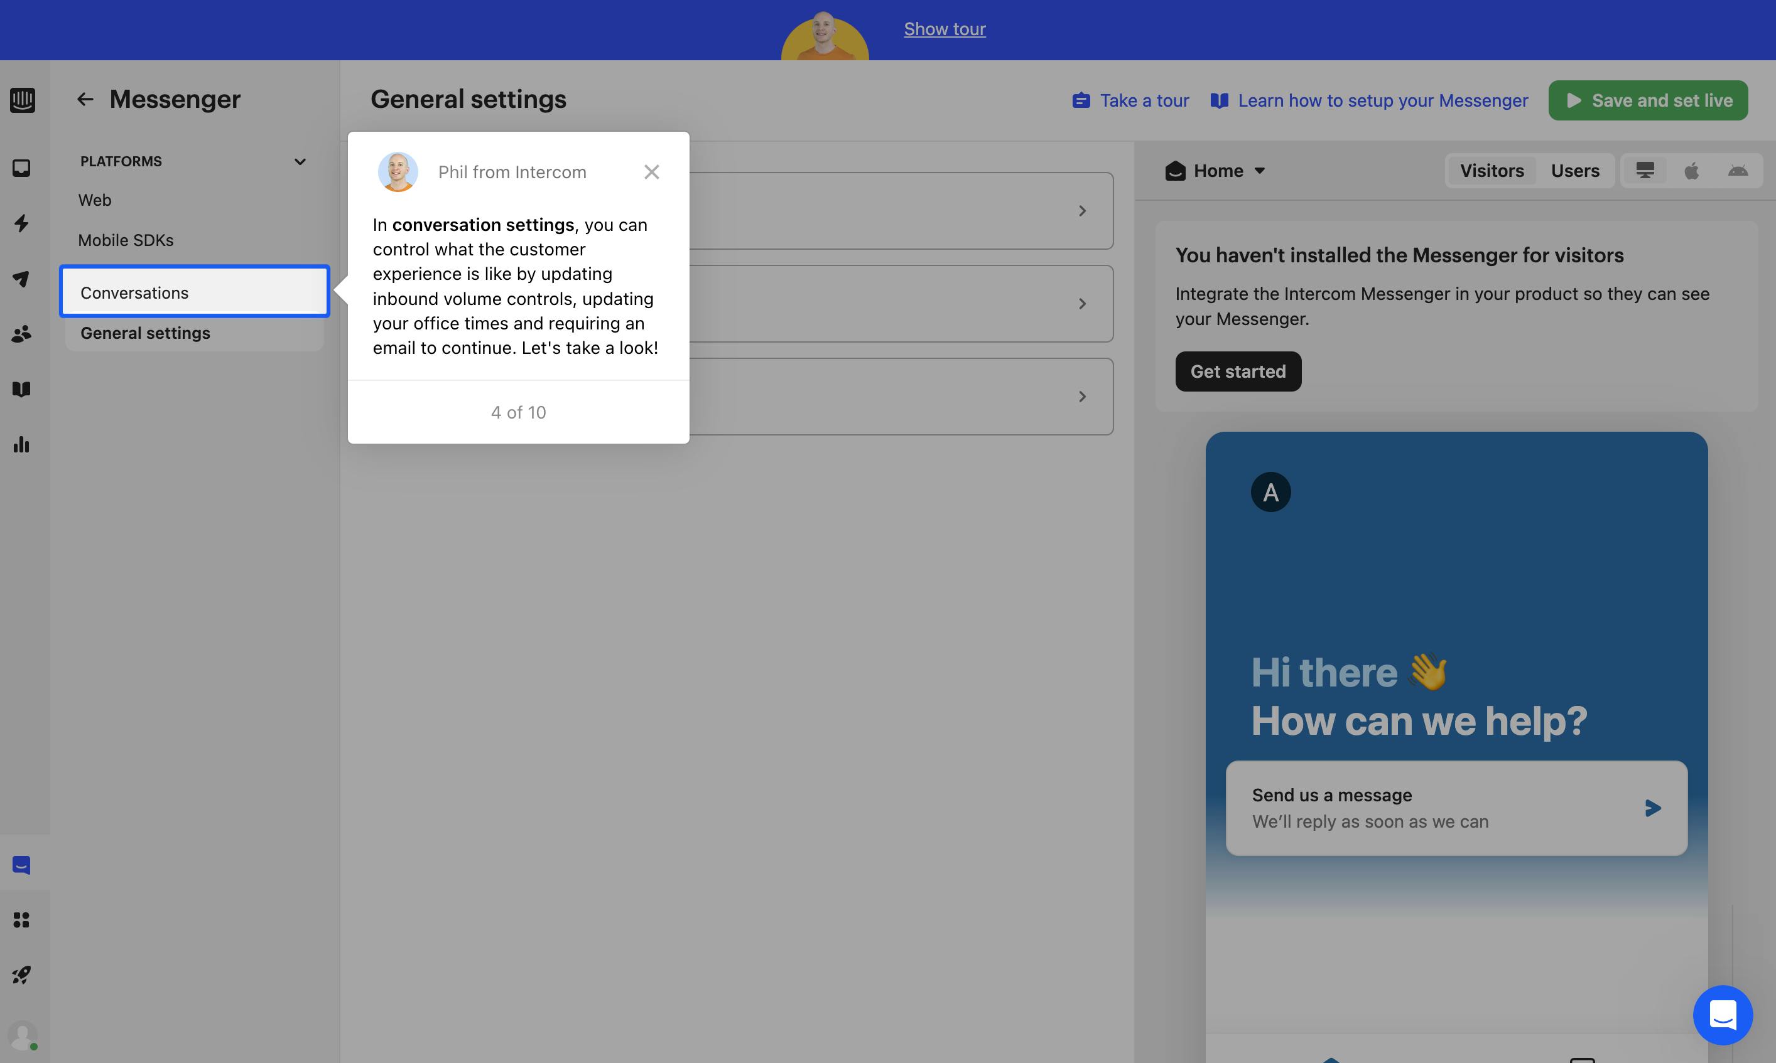Image resolution: width=1776 pixels, height=1063 pixels.
Task: Click the Show tour link
Action: pos(944,29)
